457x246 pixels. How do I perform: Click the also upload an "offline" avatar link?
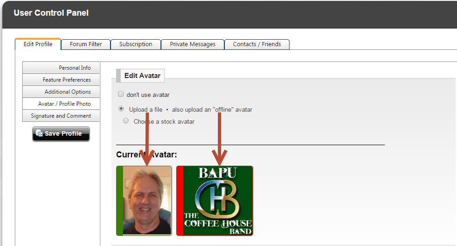[x=212, y=110]
